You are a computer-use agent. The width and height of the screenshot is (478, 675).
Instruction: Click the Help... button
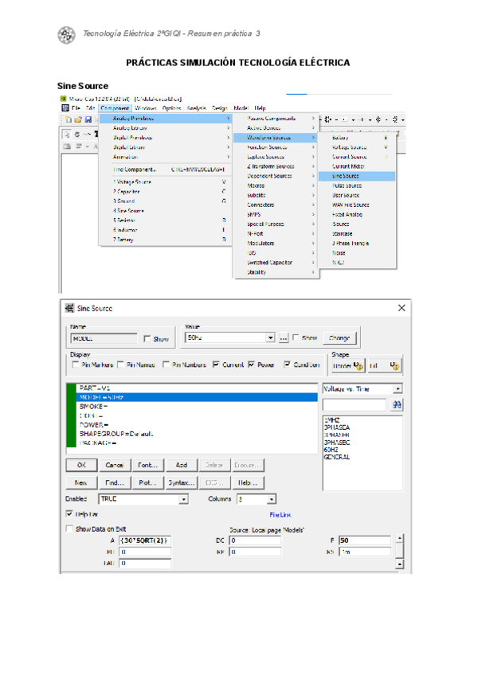[248, 483]
